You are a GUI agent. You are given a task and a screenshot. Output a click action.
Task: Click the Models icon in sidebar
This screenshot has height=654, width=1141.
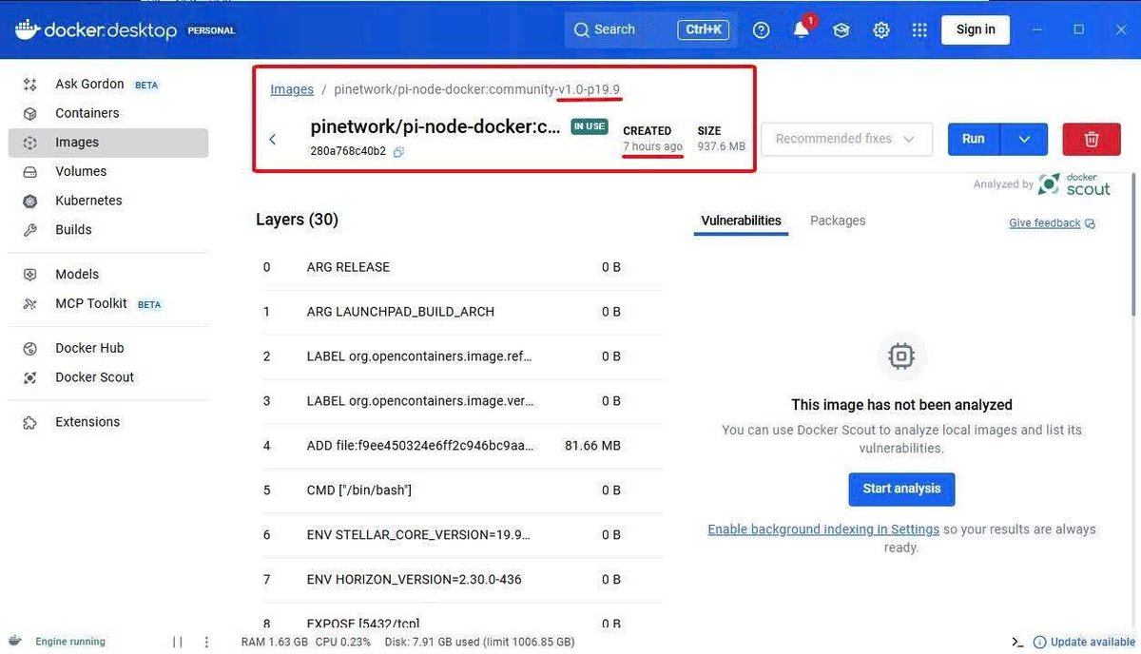[x=30, y=274]
